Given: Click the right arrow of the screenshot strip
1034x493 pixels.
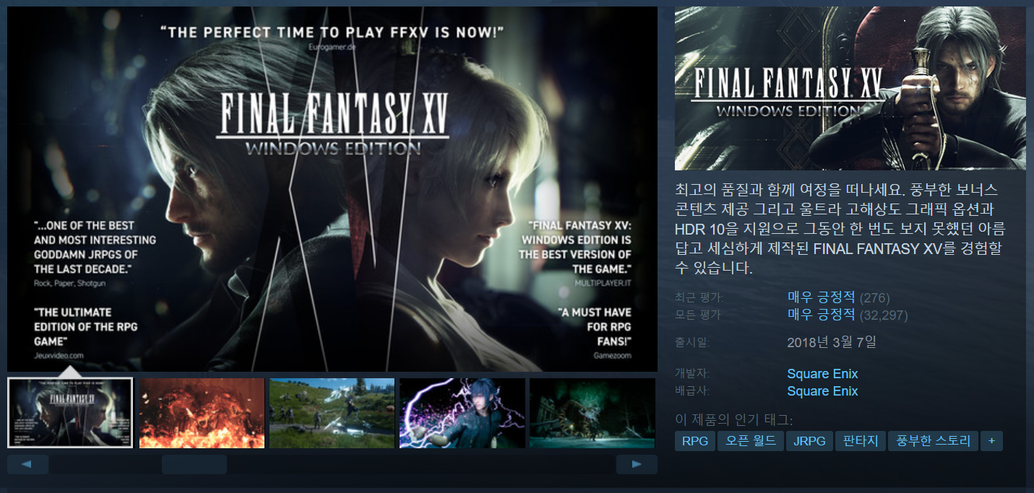Looking at the screenshot, I should point(637,464).
